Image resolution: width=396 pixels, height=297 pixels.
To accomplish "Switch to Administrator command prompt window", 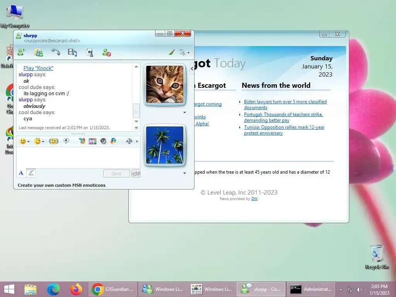I will click(311, 289).
